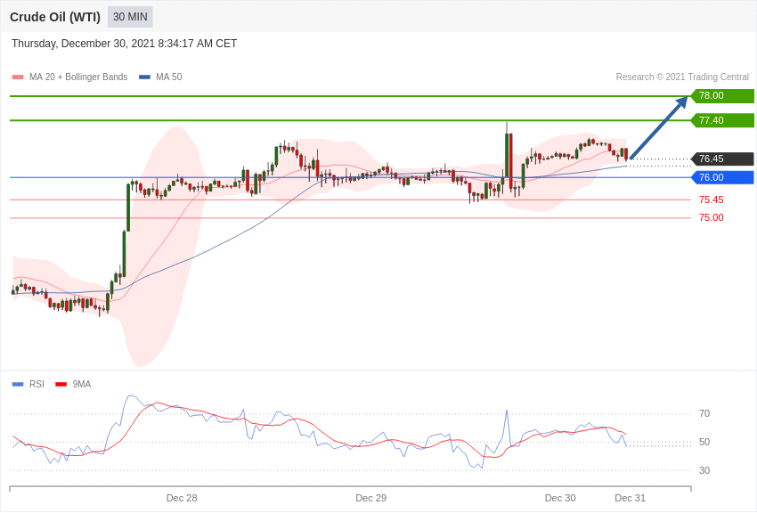Click the 76.45 current price tag

pos(722,159)
